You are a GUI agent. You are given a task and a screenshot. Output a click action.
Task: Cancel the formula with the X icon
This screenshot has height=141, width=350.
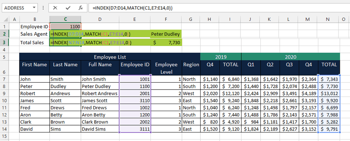(x=55, y=8)
